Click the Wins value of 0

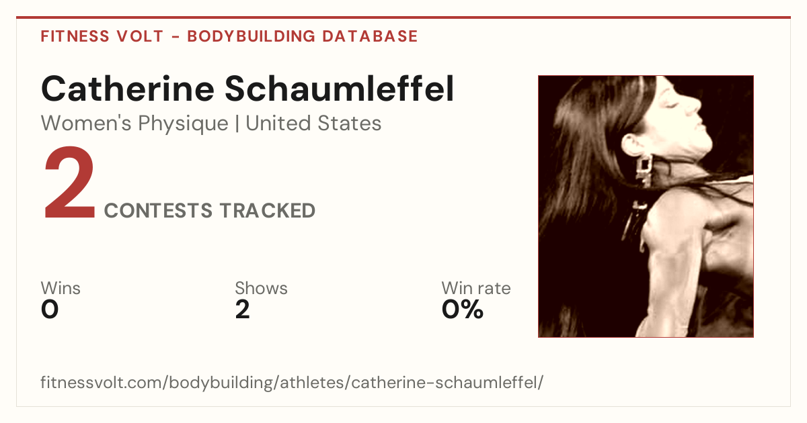[x=50, y=310]
